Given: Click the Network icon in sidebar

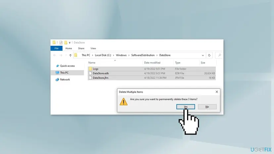Looking at the screenshot, I should (x=57, y=79).
